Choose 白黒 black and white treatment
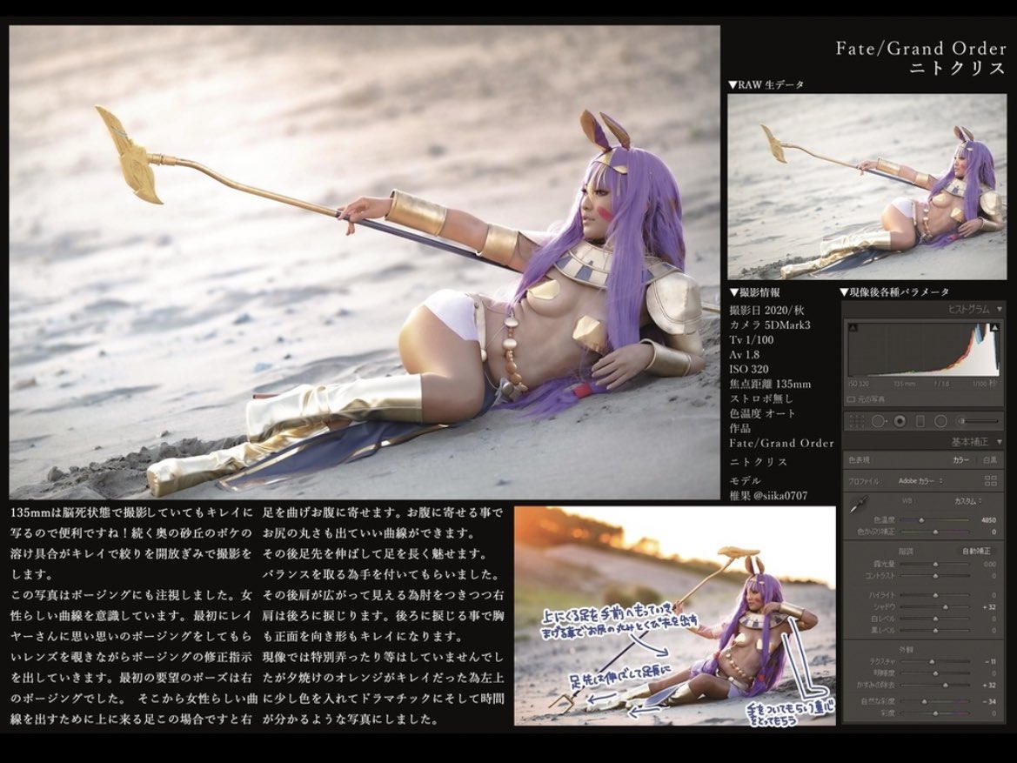This screenshot has height=763, width=1017. (990, 460)
